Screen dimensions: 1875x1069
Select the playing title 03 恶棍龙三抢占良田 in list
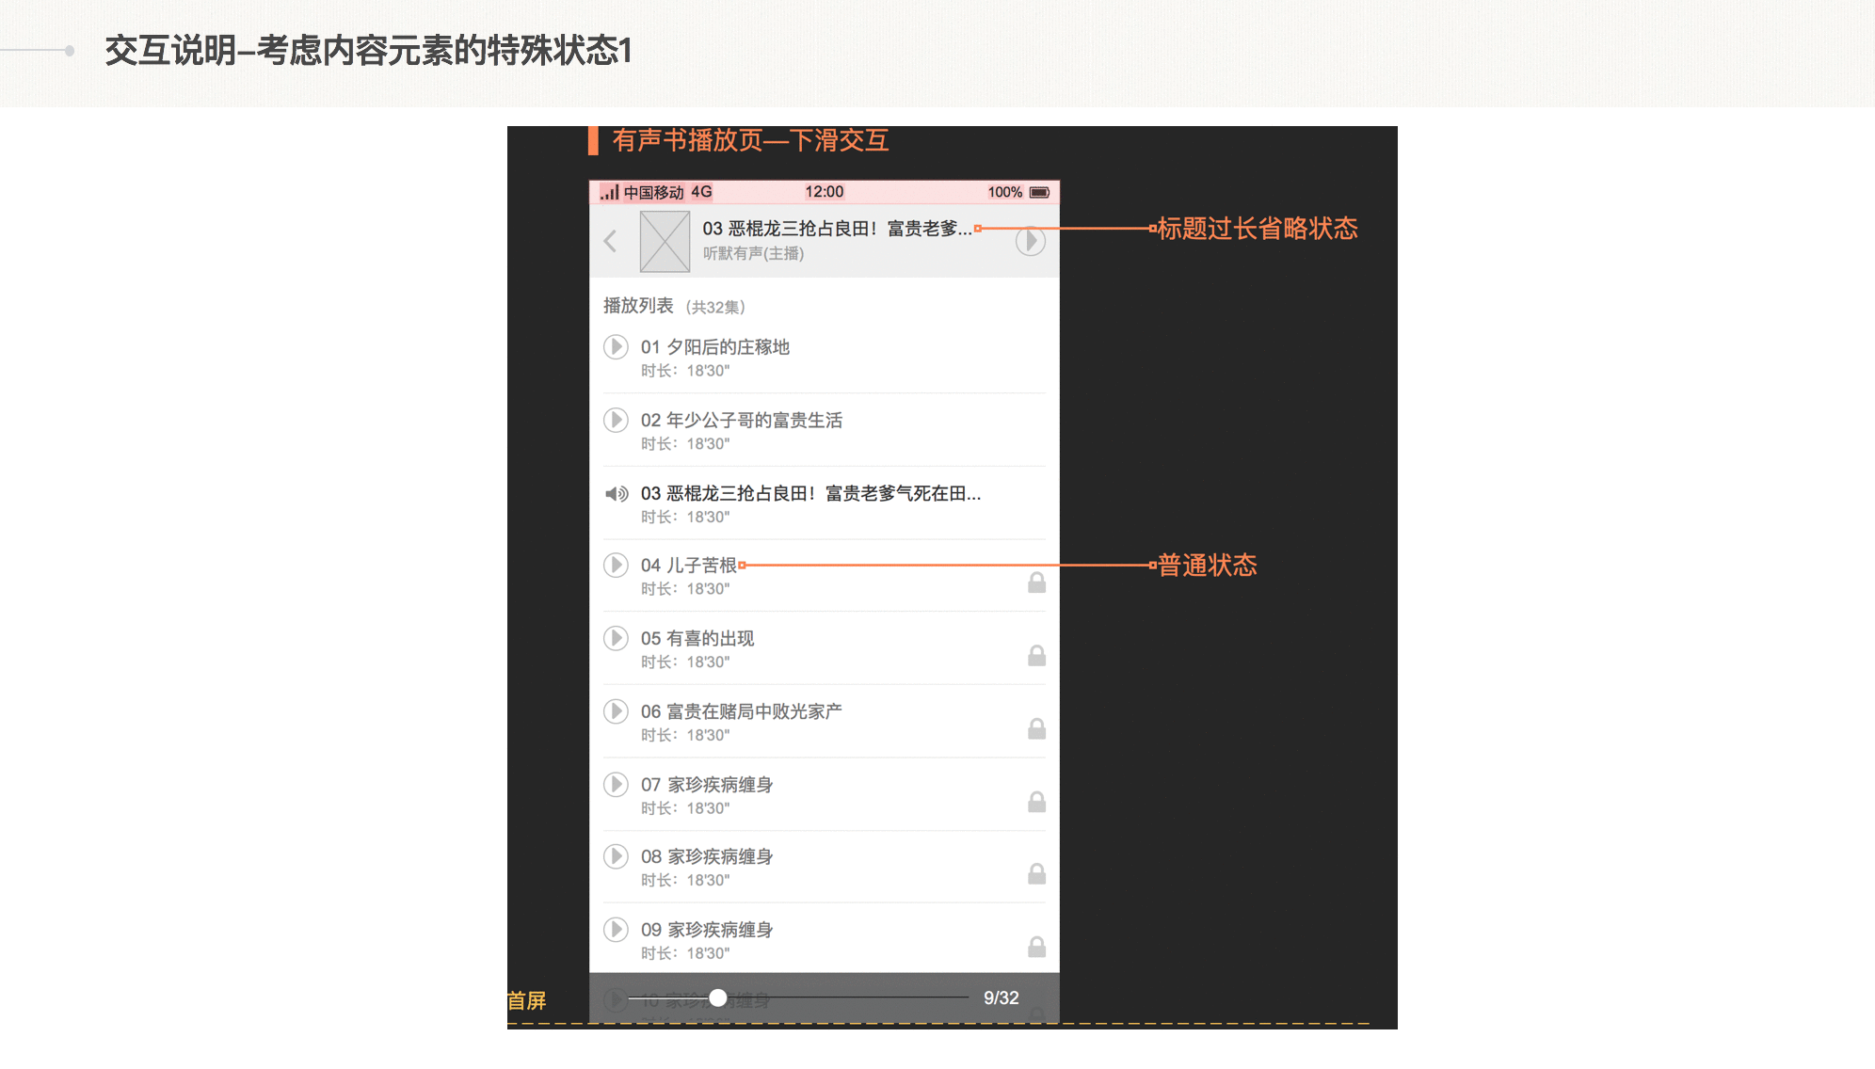coord(811,493)
